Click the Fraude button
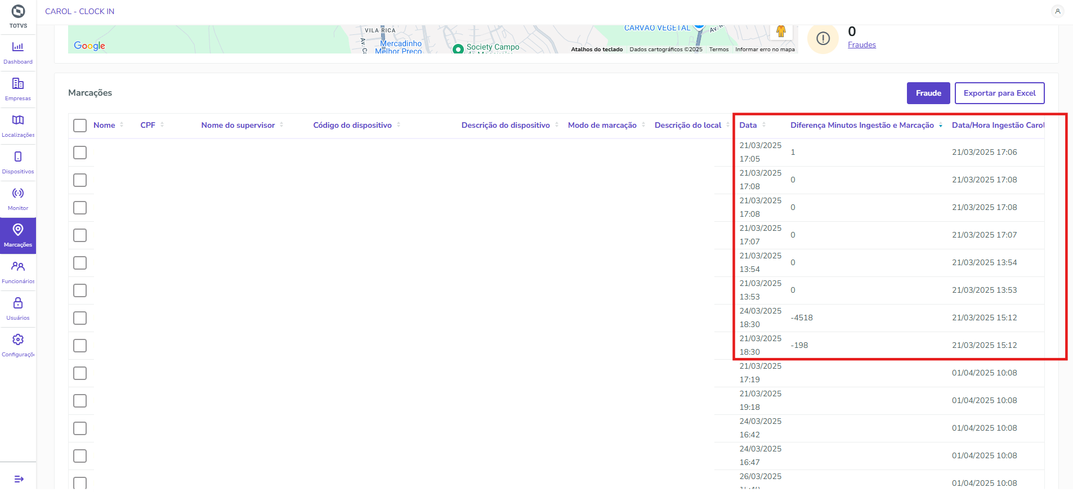This screenshot has height=492, width=1073. pyautogui.click(x=928, y=93)
